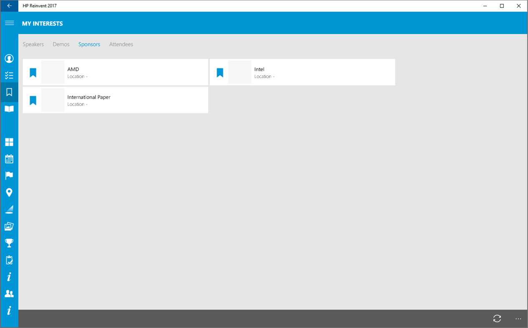Screen dimensions: 528x328
Task: Select the dashboard grid icon
Action: coord(9,142)
